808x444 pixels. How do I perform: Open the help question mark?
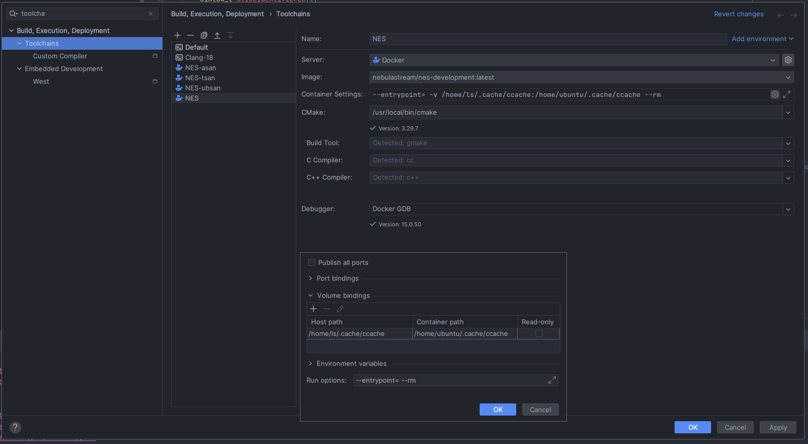(16, 427)
